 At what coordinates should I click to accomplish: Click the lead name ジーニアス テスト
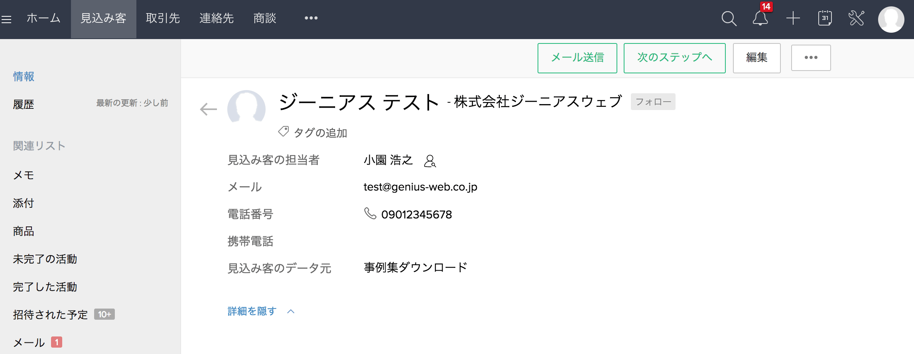click(x=359, y=102)
